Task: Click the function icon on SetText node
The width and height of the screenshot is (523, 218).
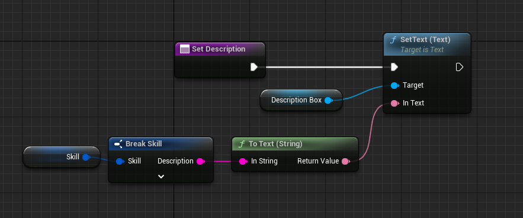Action: click(394, 40)
